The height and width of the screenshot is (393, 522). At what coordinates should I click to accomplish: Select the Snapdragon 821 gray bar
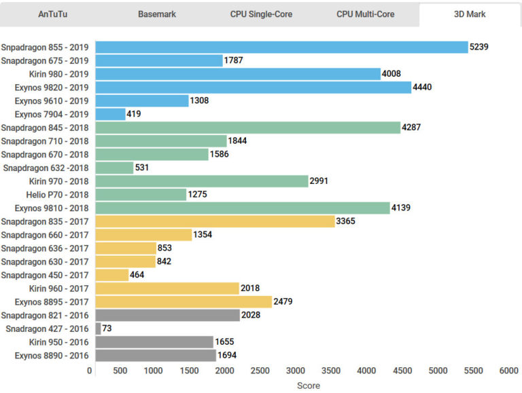[167, 315]
